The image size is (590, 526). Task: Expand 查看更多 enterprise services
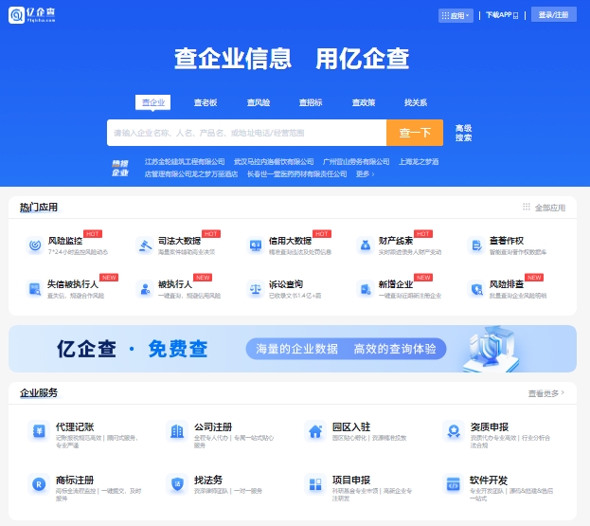coord(546,393)
